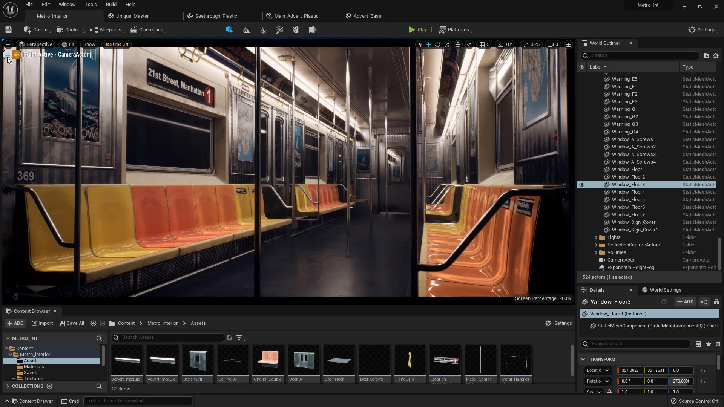
Task: Lock the Details panel selection
Action: [x=716, y=302]
